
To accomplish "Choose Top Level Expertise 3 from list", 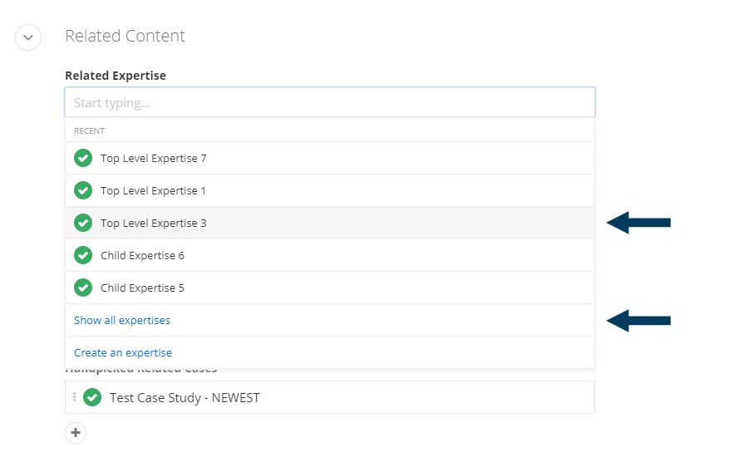I will pos(330,223).
